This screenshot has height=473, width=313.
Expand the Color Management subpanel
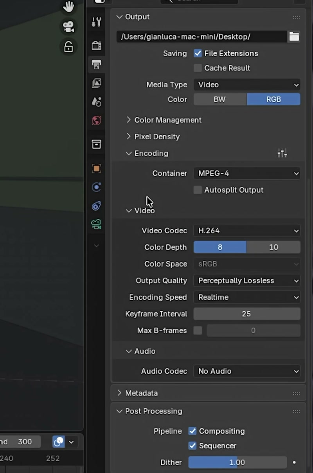pos(128,120)
